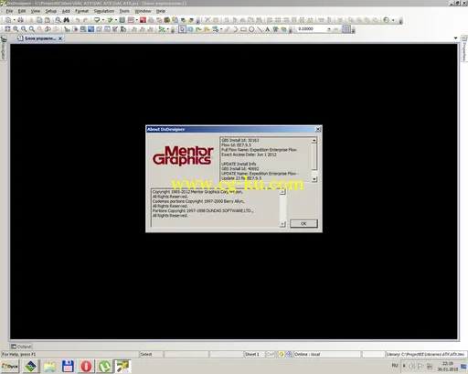The width and height of the screenshot is (468, 374).
Task: Open the Window menu
Action: [143, 11]
